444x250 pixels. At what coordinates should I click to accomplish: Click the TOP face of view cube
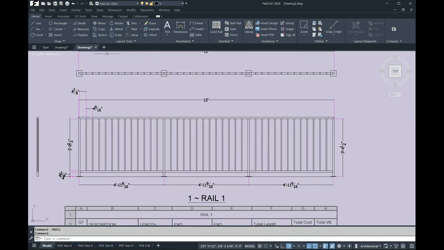(395, 71)
